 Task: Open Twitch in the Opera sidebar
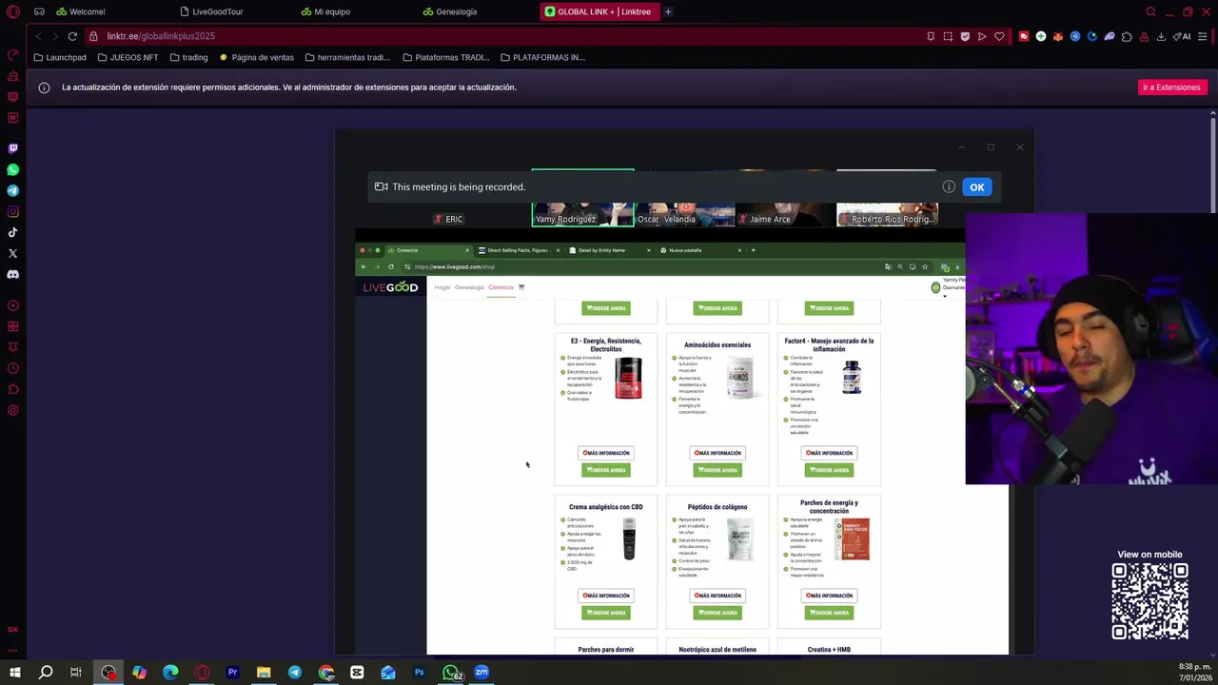13,148
